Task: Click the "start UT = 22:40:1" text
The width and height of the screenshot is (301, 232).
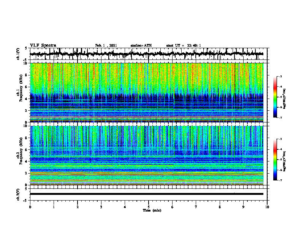Action: pos(184,45)
